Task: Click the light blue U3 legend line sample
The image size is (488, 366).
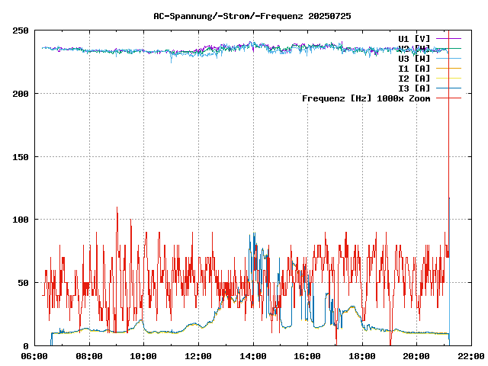Action: [448, 58]
